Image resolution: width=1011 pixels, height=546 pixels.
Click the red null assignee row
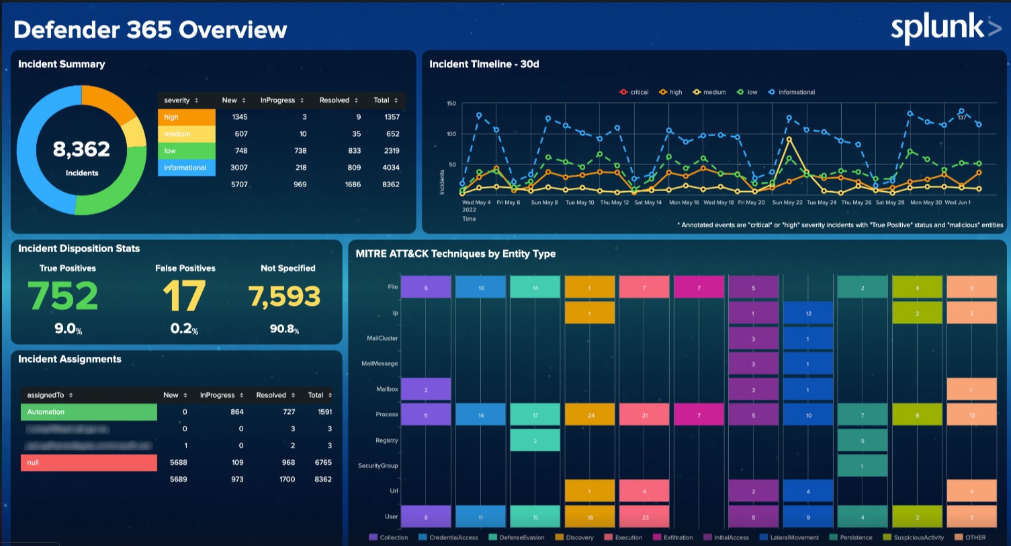89,462
